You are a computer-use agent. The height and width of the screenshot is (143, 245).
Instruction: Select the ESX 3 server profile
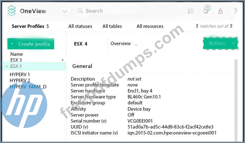pos(16,60)
